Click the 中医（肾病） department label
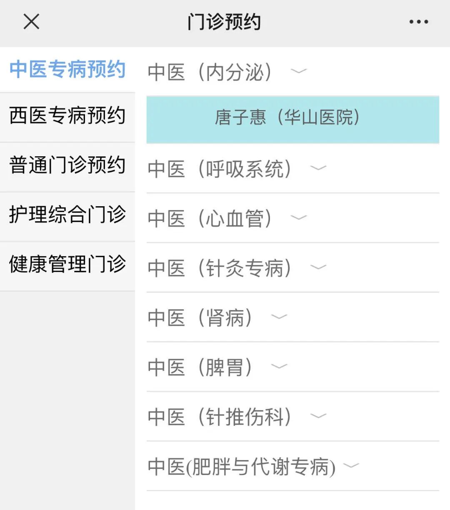The width and height of the screenshot is (450, 510). (x=200, y=318)
